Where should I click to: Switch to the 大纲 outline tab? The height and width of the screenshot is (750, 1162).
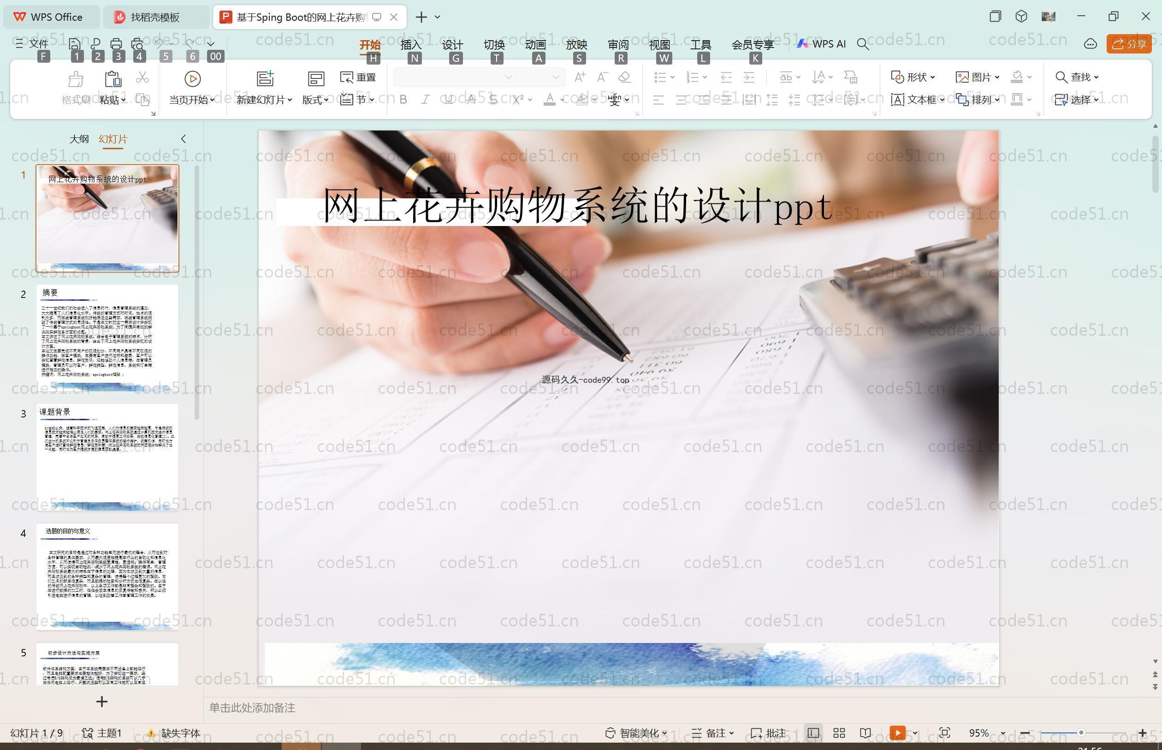coord(79,139)
